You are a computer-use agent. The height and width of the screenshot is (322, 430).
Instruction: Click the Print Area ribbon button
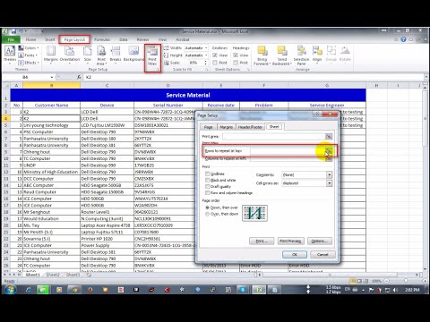tap(101, 55)
